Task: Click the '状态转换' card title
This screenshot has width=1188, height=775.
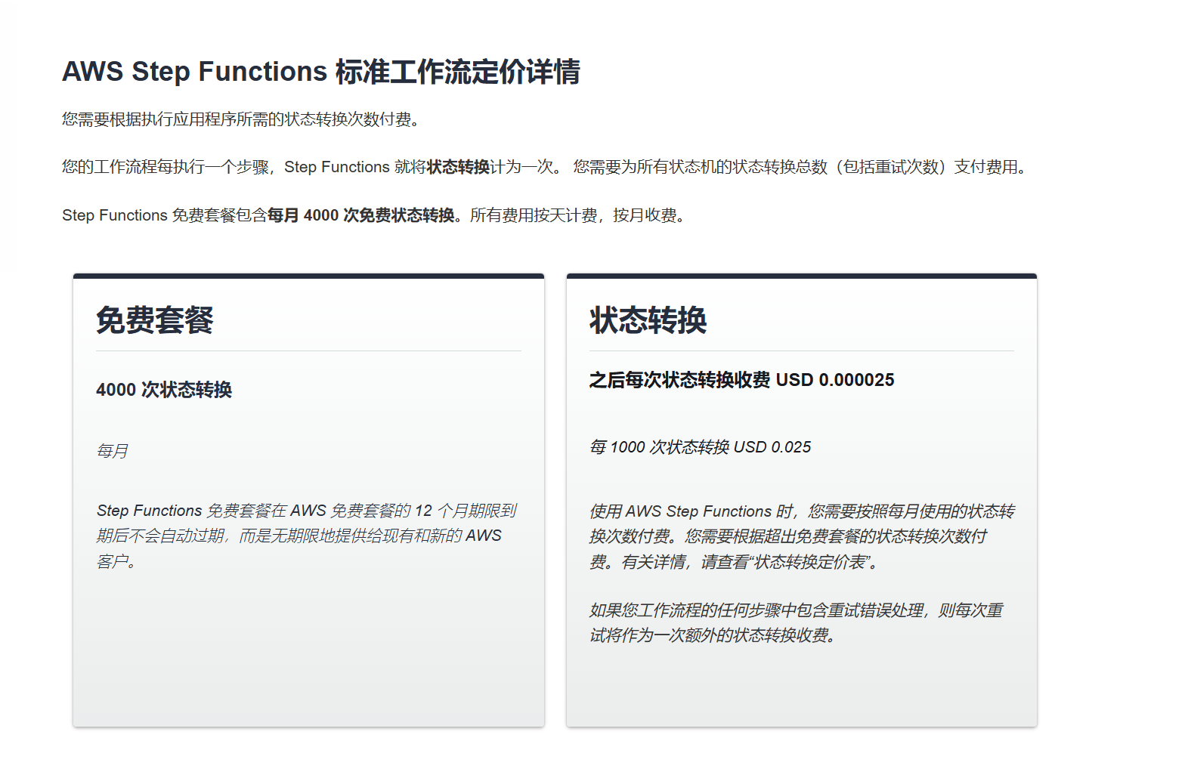Action: (648, 320)
